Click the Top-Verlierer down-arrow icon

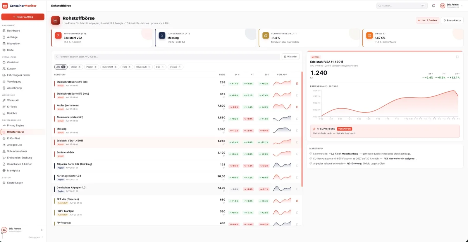[x=162, y=35]
